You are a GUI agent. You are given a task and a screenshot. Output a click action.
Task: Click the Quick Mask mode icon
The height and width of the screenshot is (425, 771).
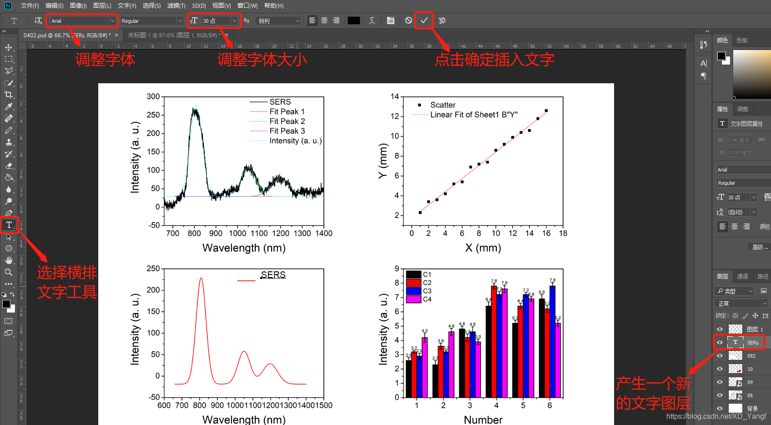(9, 321)
